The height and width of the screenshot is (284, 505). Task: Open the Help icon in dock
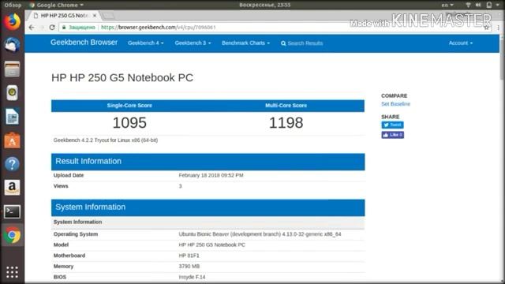click(x=13, y=164)
